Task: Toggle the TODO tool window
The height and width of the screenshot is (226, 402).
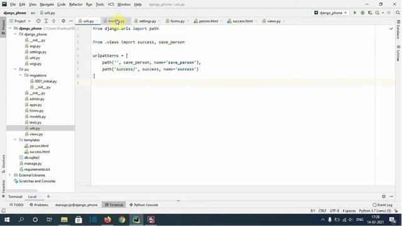Action: point(16,205)
